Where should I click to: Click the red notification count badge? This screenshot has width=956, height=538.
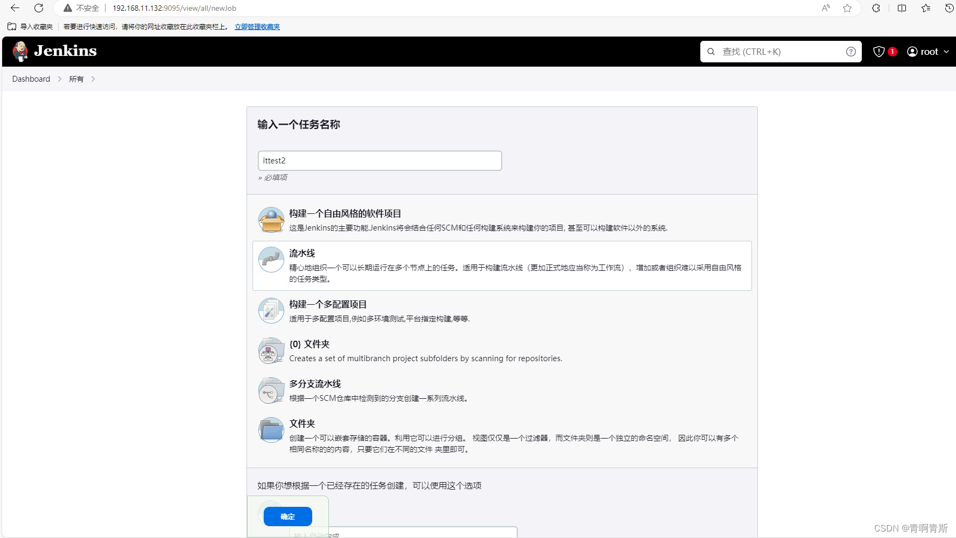[892, 52]
